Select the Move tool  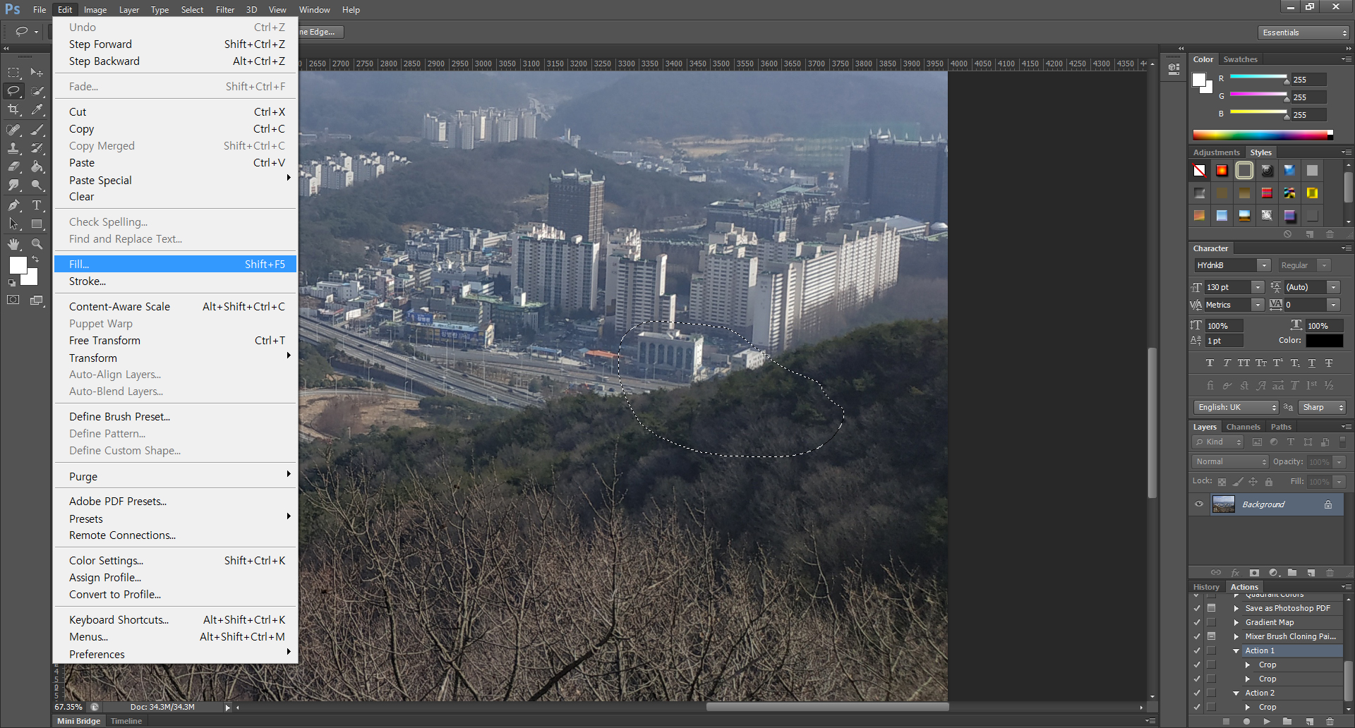point(37,73)
